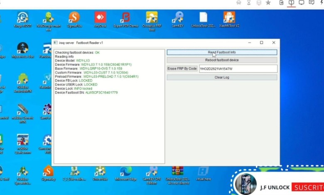The height and width of the screenshot is (195, 324).
Task: Open the Octoplus FRP Tool shortcut
Action: (152, 18)
